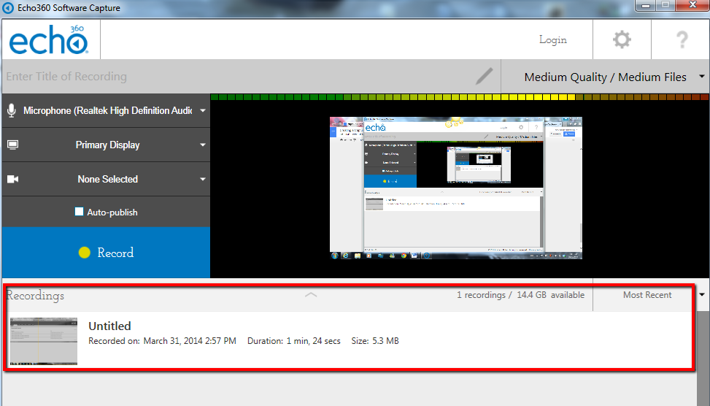Click the Size 5.3 MB text

click(375, 341)
